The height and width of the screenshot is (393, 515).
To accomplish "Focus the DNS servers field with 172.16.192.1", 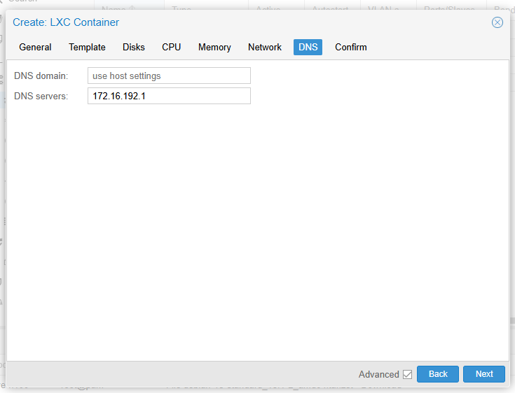I will coord(169,96).
